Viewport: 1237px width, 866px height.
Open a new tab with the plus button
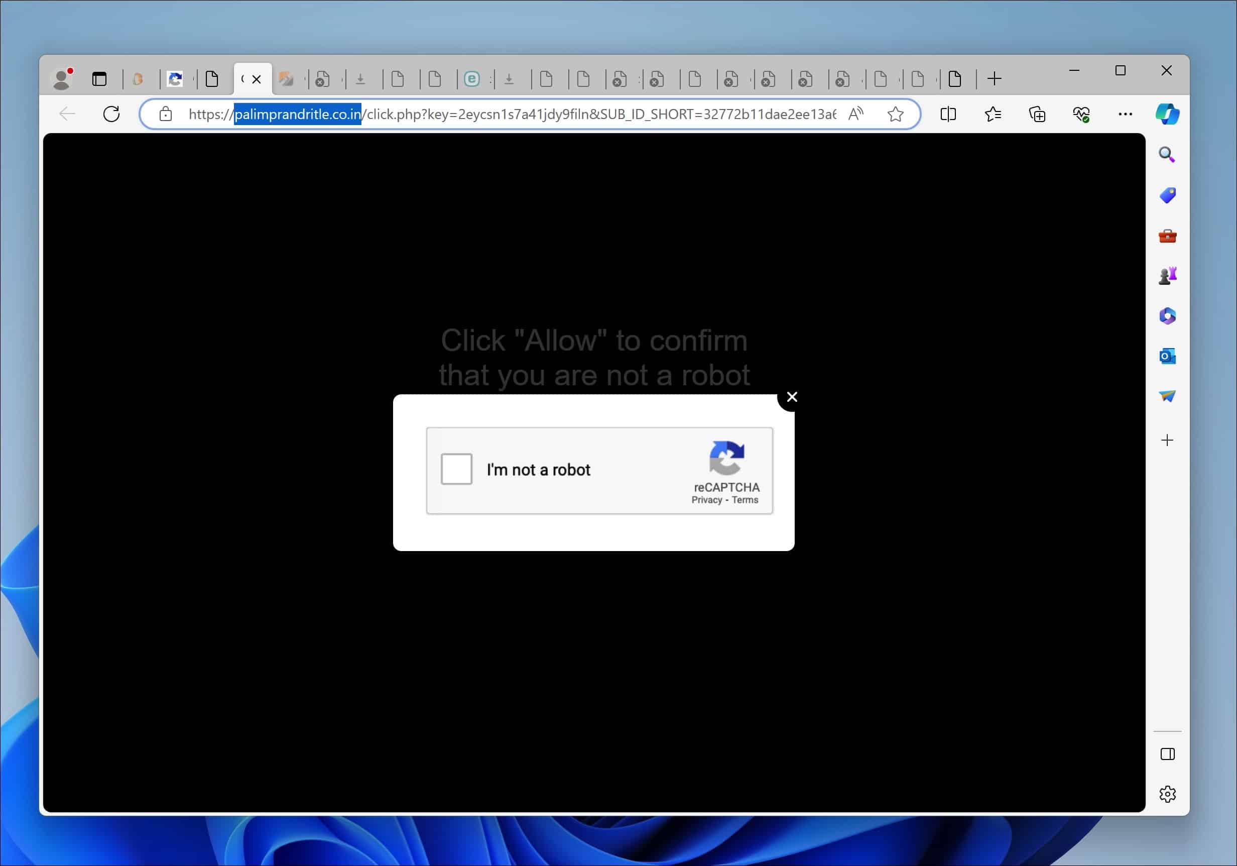point(994,79)
